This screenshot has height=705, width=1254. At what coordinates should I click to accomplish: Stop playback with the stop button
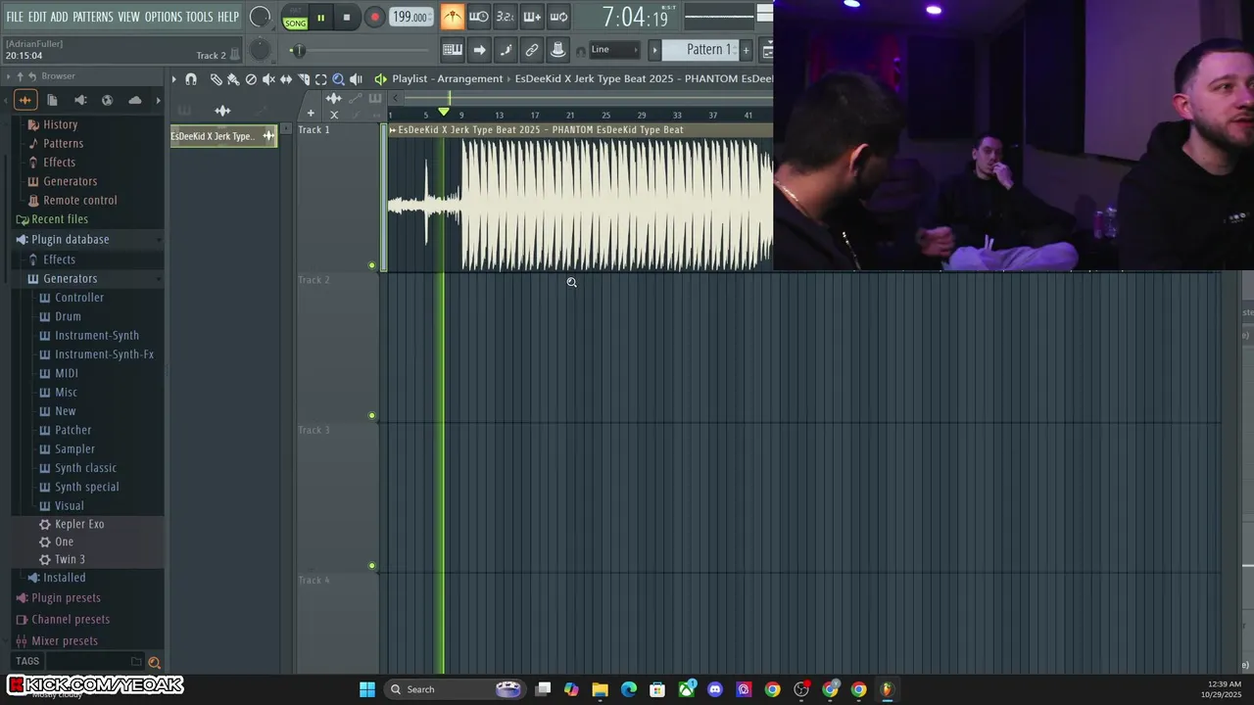[347, 18]
